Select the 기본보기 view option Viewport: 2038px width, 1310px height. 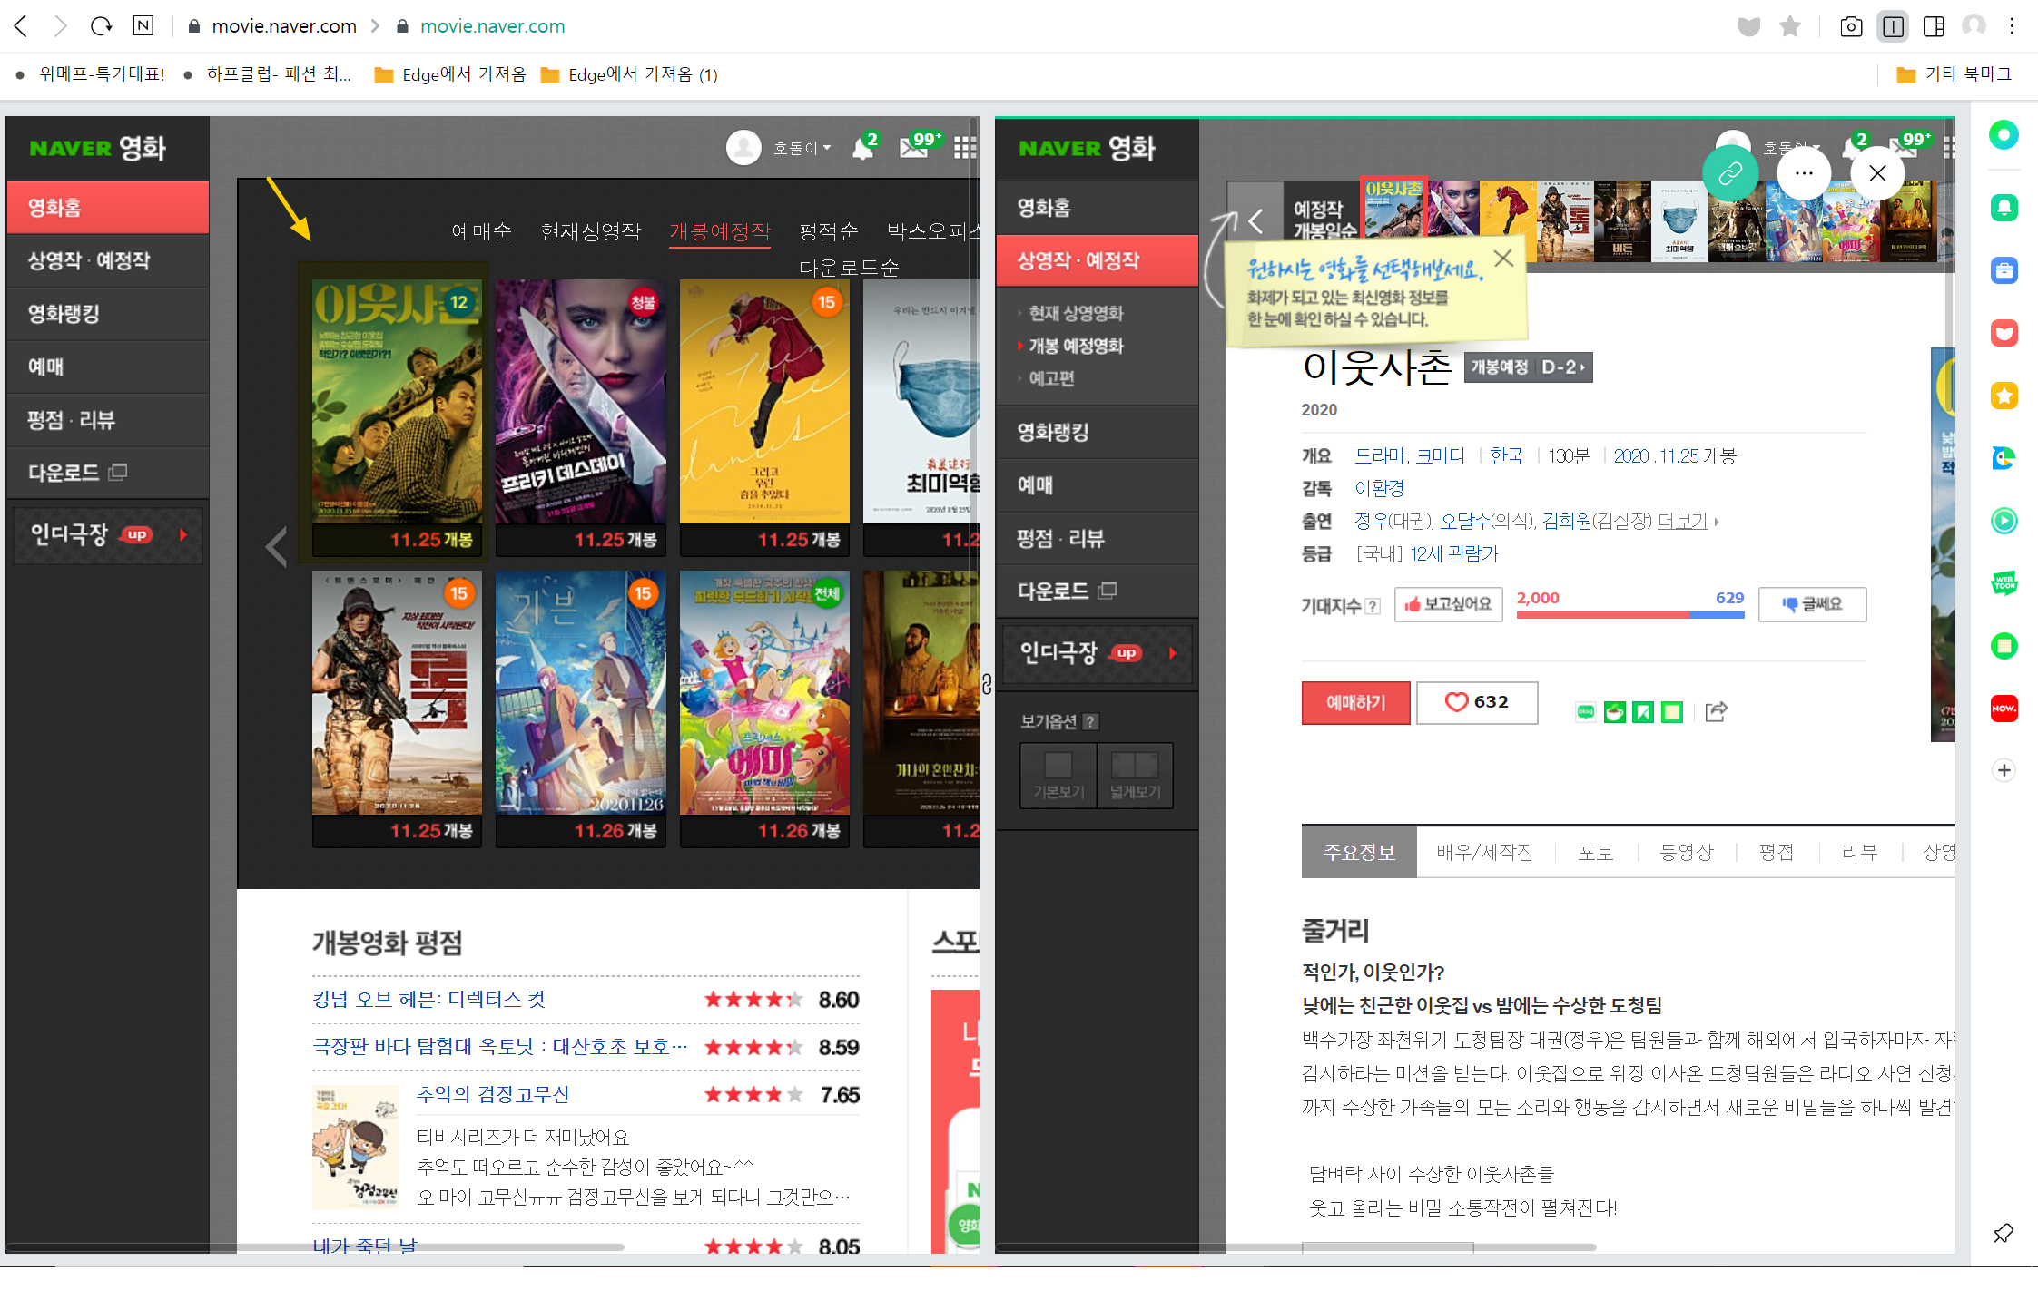pos(1058,776)
